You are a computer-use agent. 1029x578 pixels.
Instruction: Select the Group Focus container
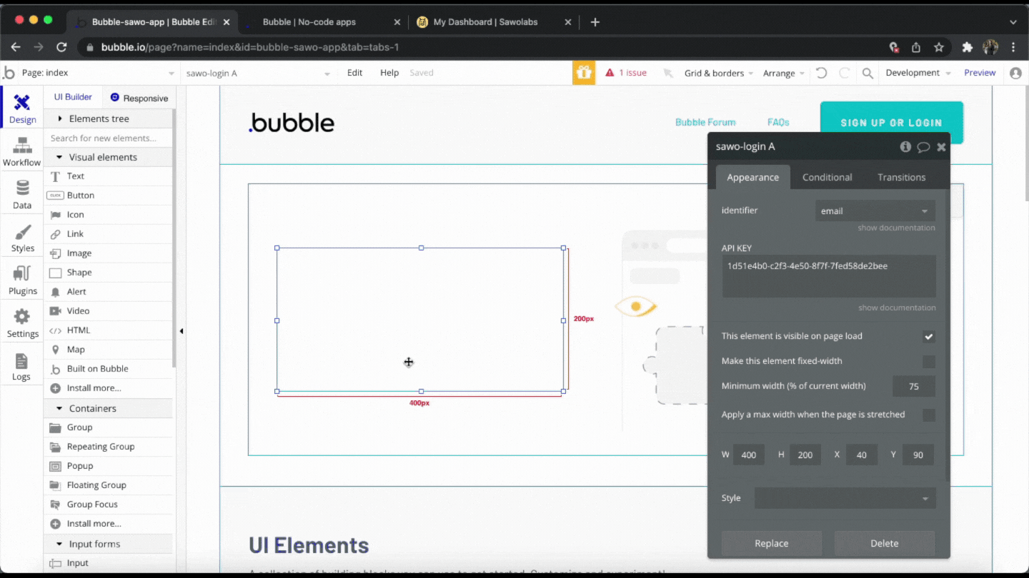pyautogui.click(x=109, y=504)
